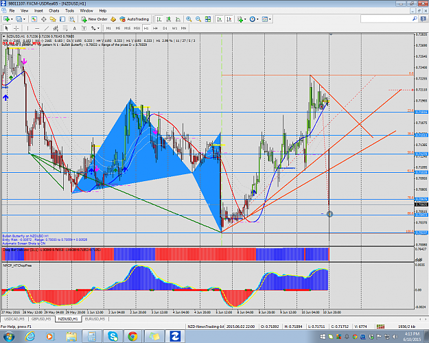Select the horizontal line drawing tool
The image size is (429, 343).
click(37, 28)
